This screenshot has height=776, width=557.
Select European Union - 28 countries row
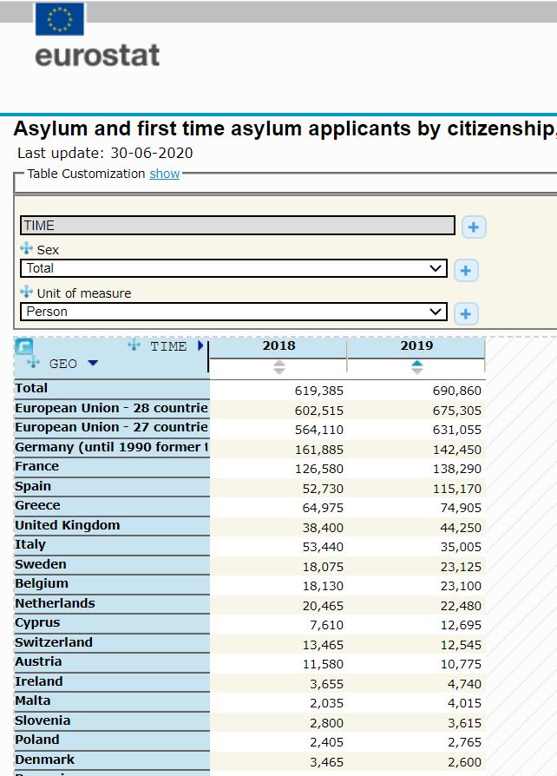click(112, 409)
